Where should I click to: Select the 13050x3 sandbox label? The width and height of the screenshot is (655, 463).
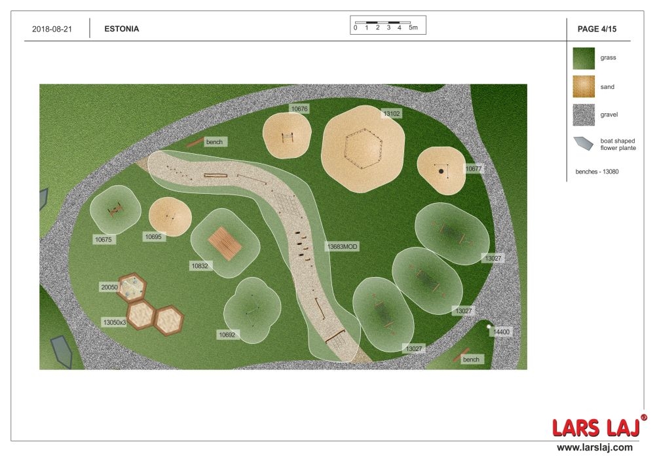coord(114,322)
